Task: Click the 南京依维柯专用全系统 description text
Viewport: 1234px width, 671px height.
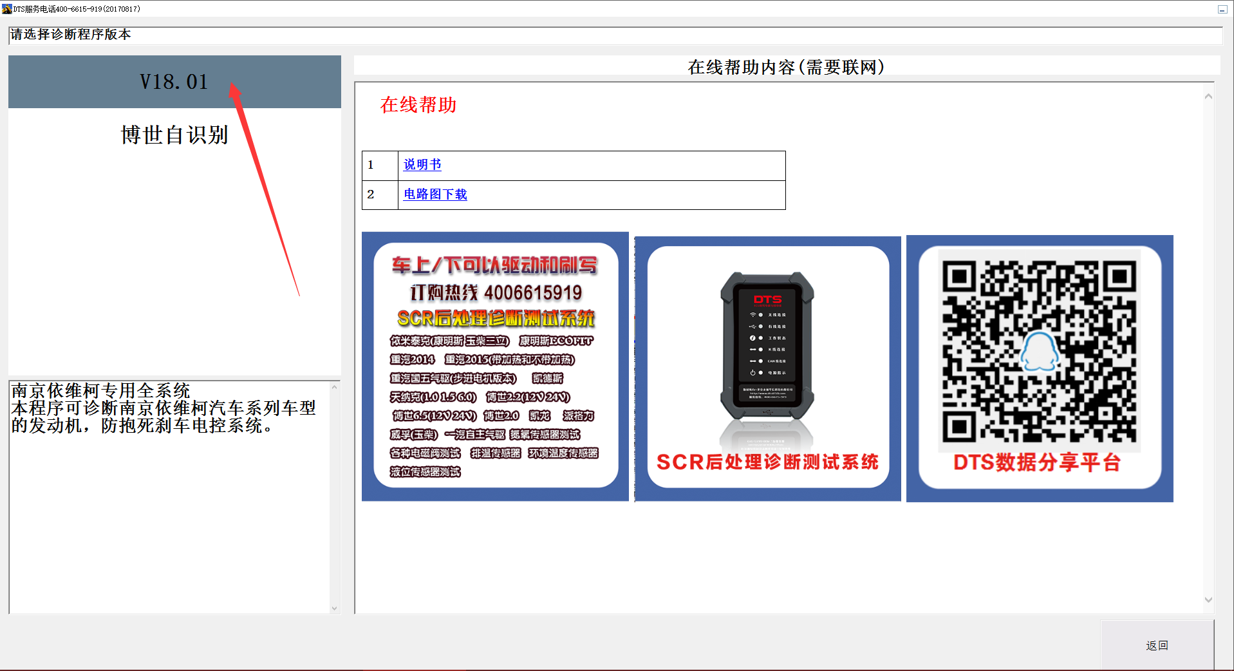Action: tap(101, 391)
